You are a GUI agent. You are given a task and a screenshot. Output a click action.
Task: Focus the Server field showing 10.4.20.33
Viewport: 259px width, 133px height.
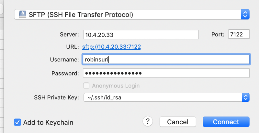[x=141, y=35]
